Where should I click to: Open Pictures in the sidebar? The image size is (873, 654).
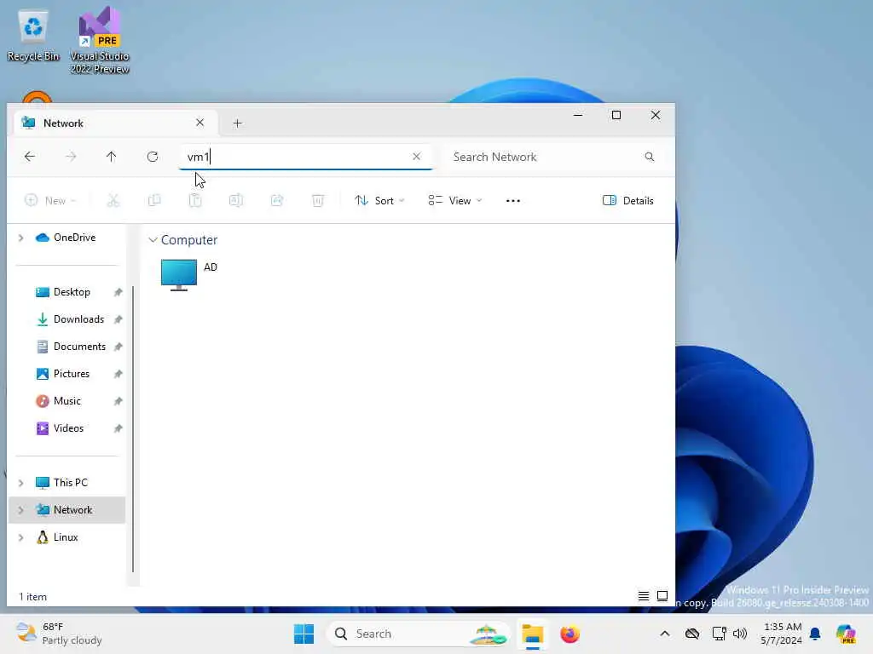tap(72, 374)
